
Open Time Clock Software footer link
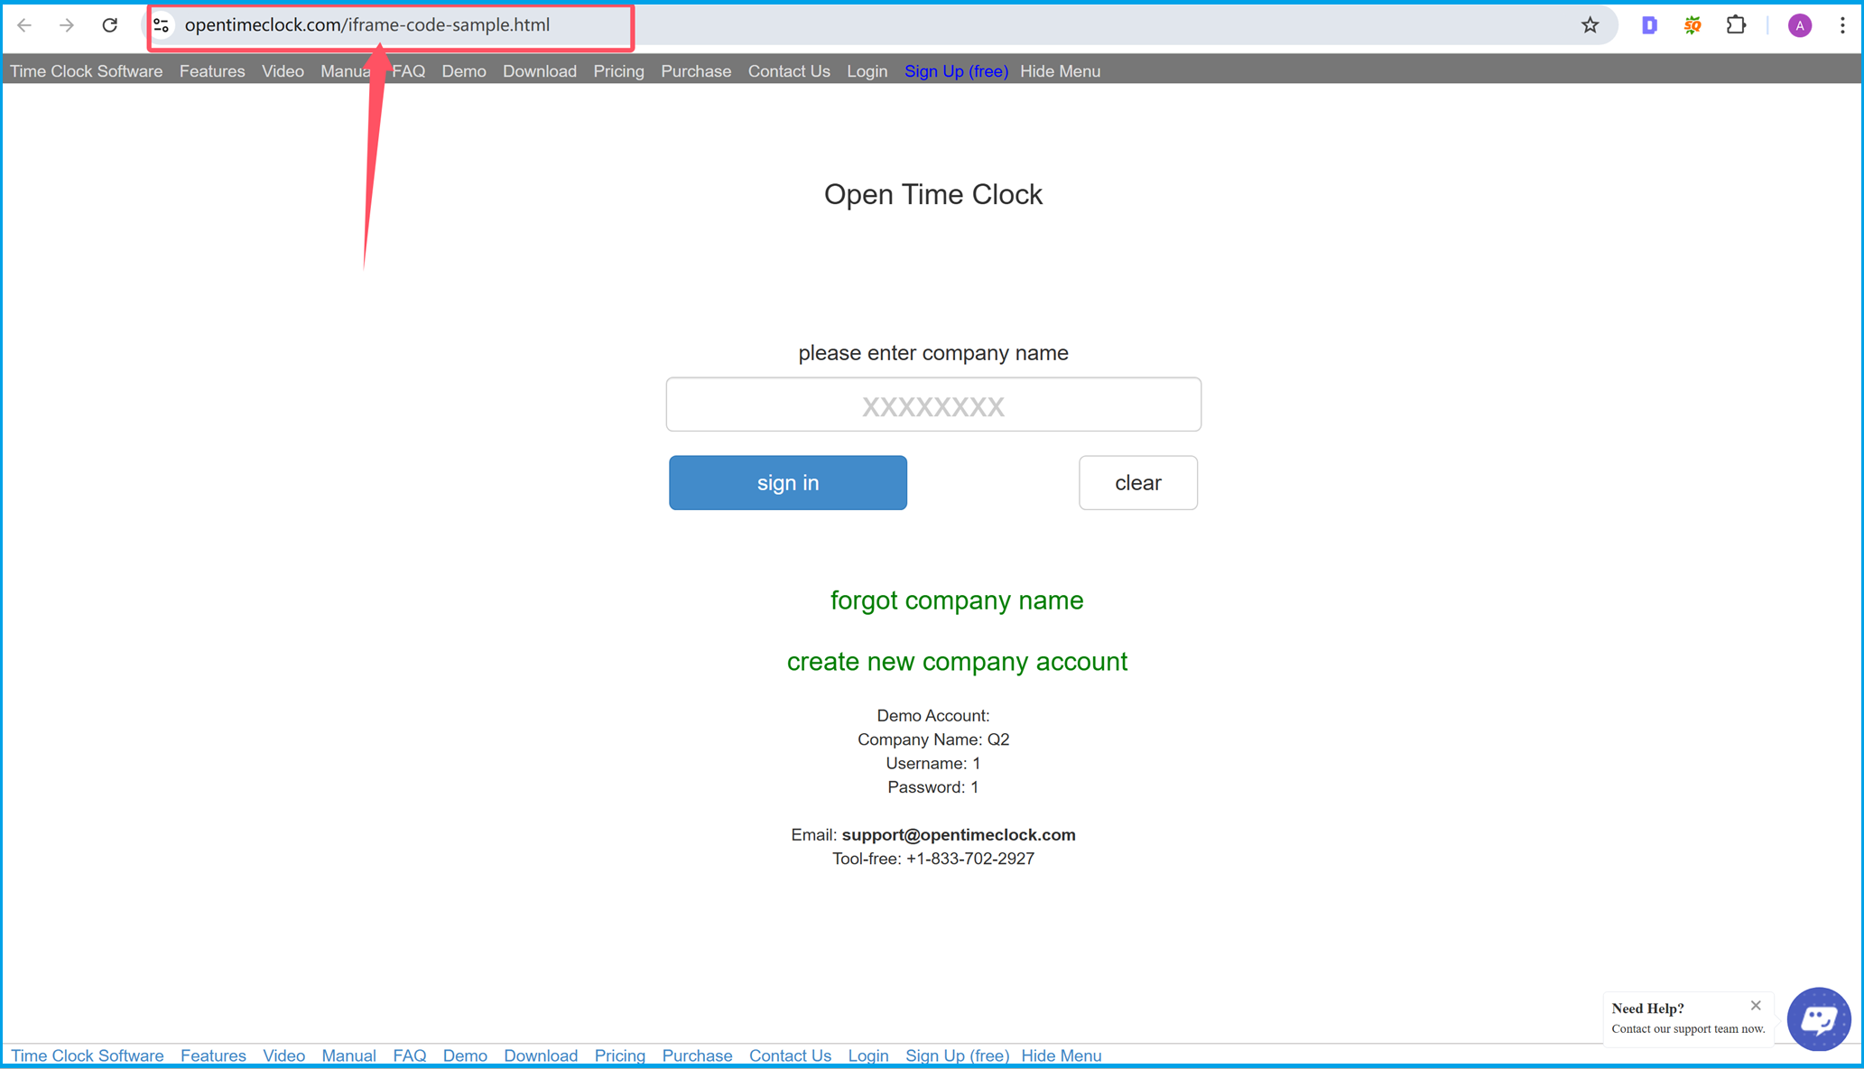point(88,1055)
